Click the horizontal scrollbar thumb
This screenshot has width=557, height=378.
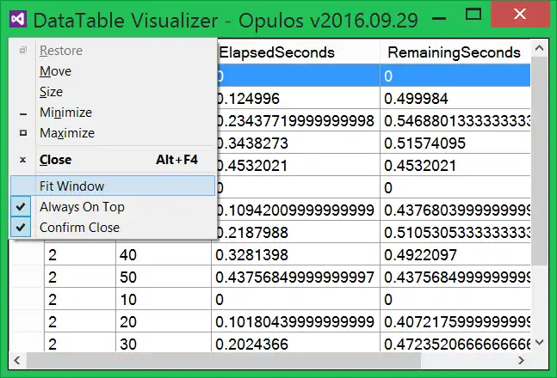click(x=224, y=361)
